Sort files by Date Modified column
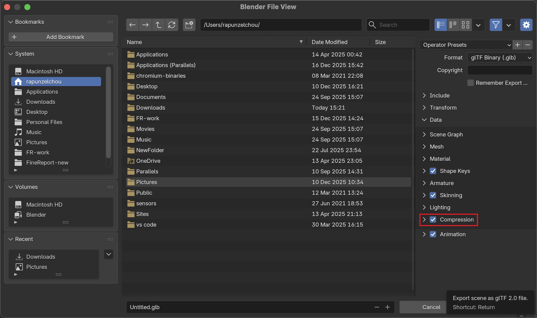Viewport: 537px width, 318px height. coord(338,42)
